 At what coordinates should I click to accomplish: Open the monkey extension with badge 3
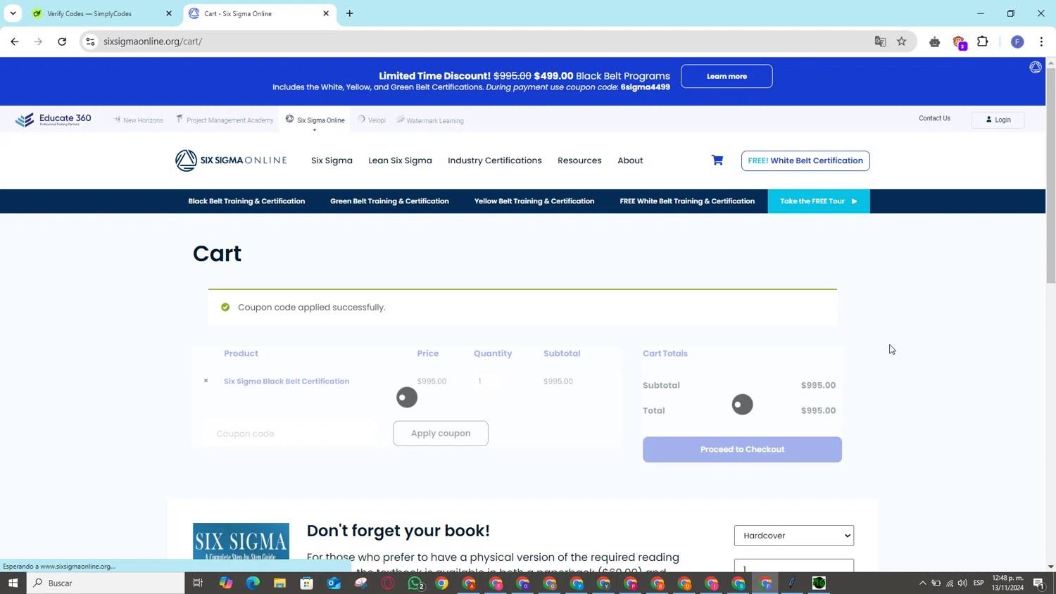click(960, 42)
